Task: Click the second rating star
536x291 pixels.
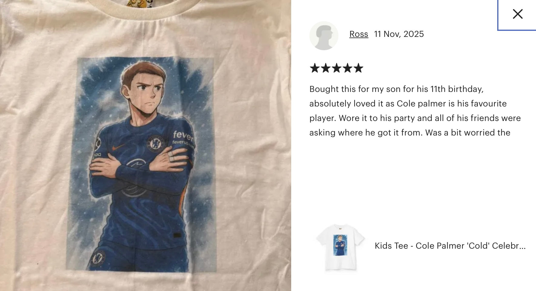Action: point(326,68)
